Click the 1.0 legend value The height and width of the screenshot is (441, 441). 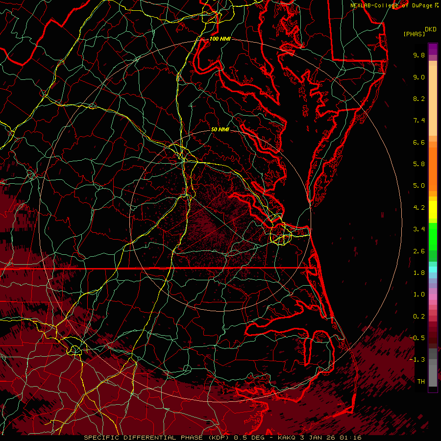tap(419, 294)
